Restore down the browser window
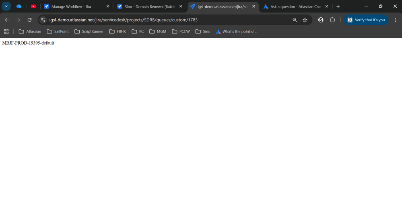The image size is (402, 210). point(380,6)
